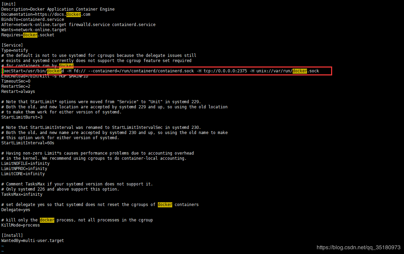
Task: Click the https://docs.docker.com URL in the Documentation line
Action: click(x=63, y=14)
